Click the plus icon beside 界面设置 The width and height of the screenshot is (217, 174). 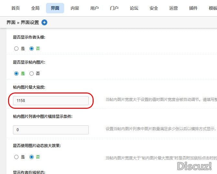click(44, 22)
